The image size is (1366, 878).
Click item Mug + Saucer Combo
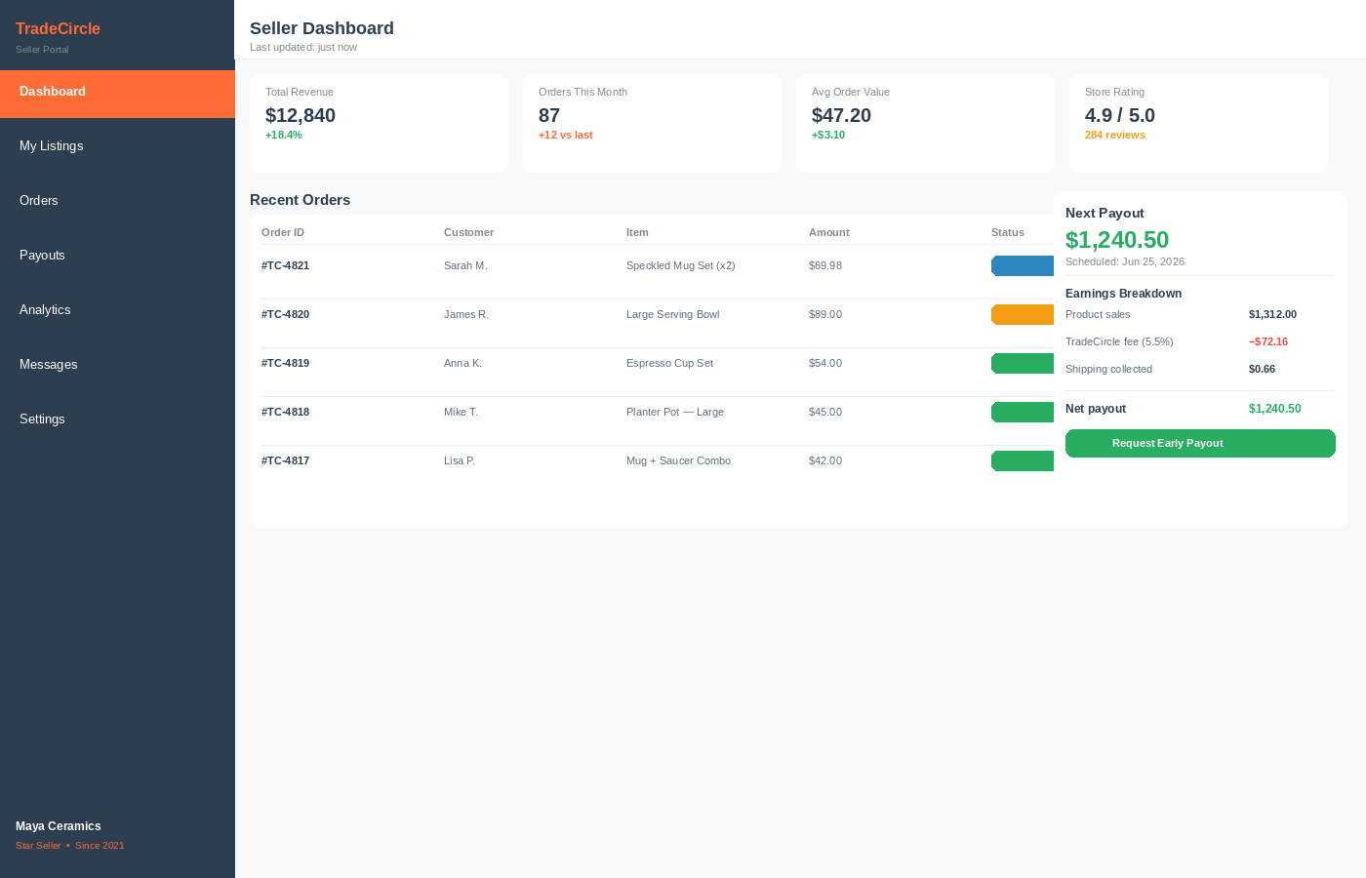point(678,460)
